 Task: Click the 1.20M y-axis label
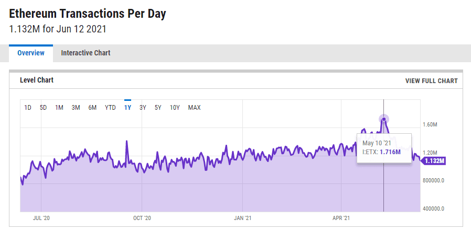tap(430, 153)
